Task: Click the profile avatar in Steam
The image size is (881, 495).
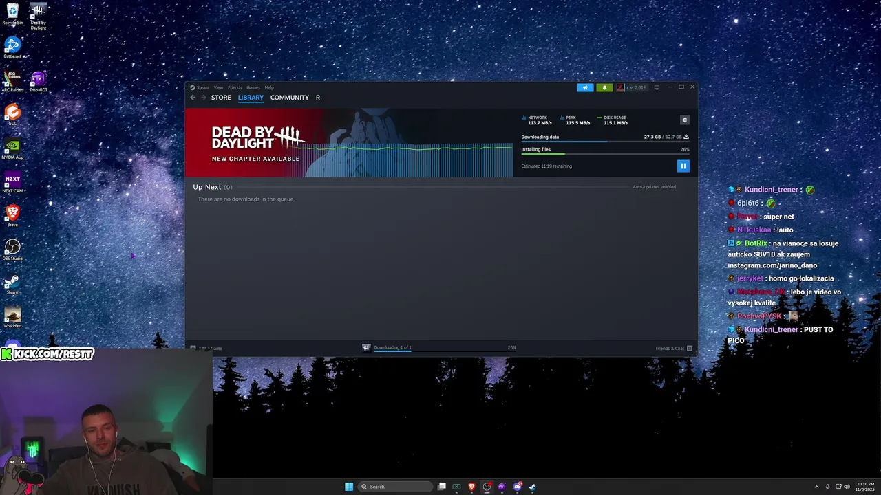Action: tap(620, 87)
